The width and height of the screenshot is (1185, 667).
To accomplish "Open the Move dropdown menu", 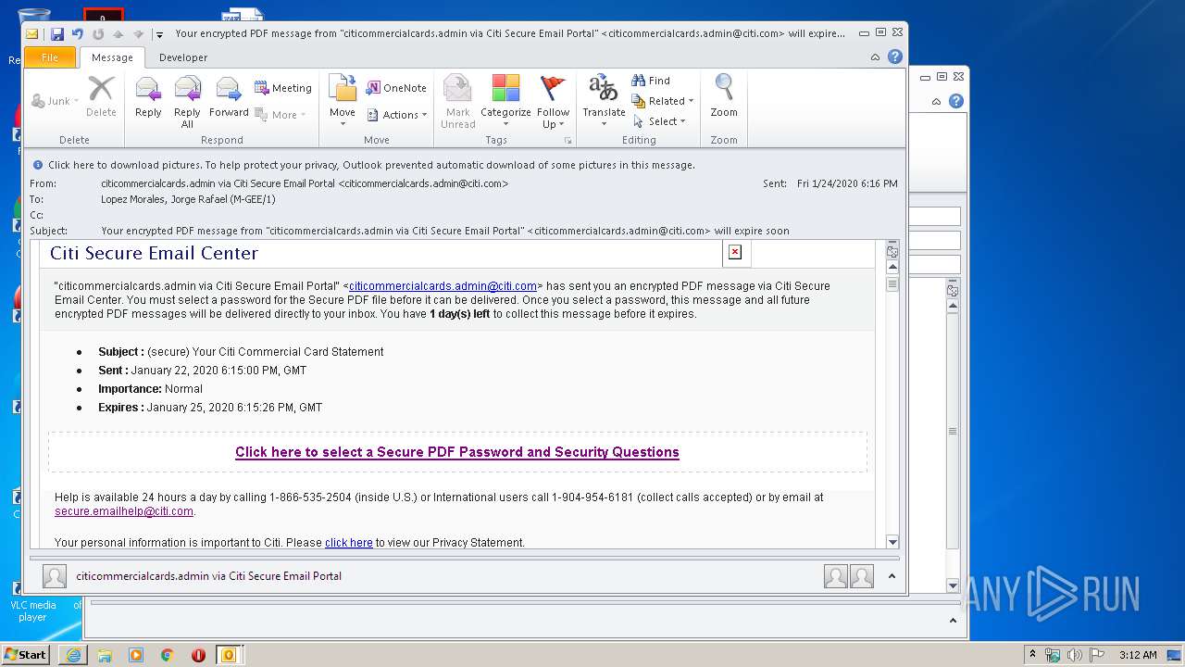I will (342, 101).
